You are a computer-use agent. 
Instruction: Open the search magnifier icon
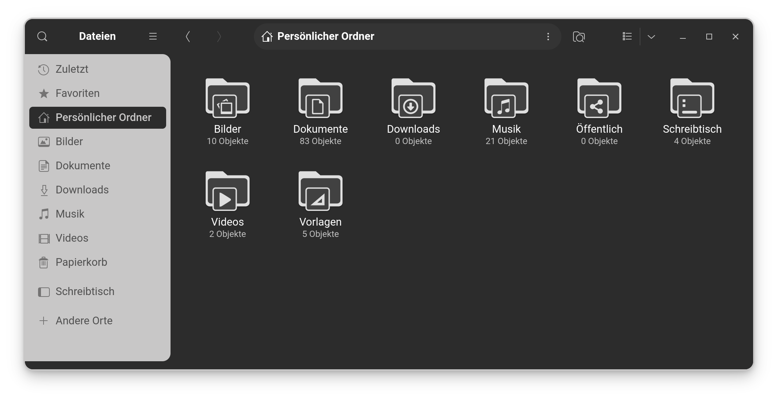pos(42,37)
